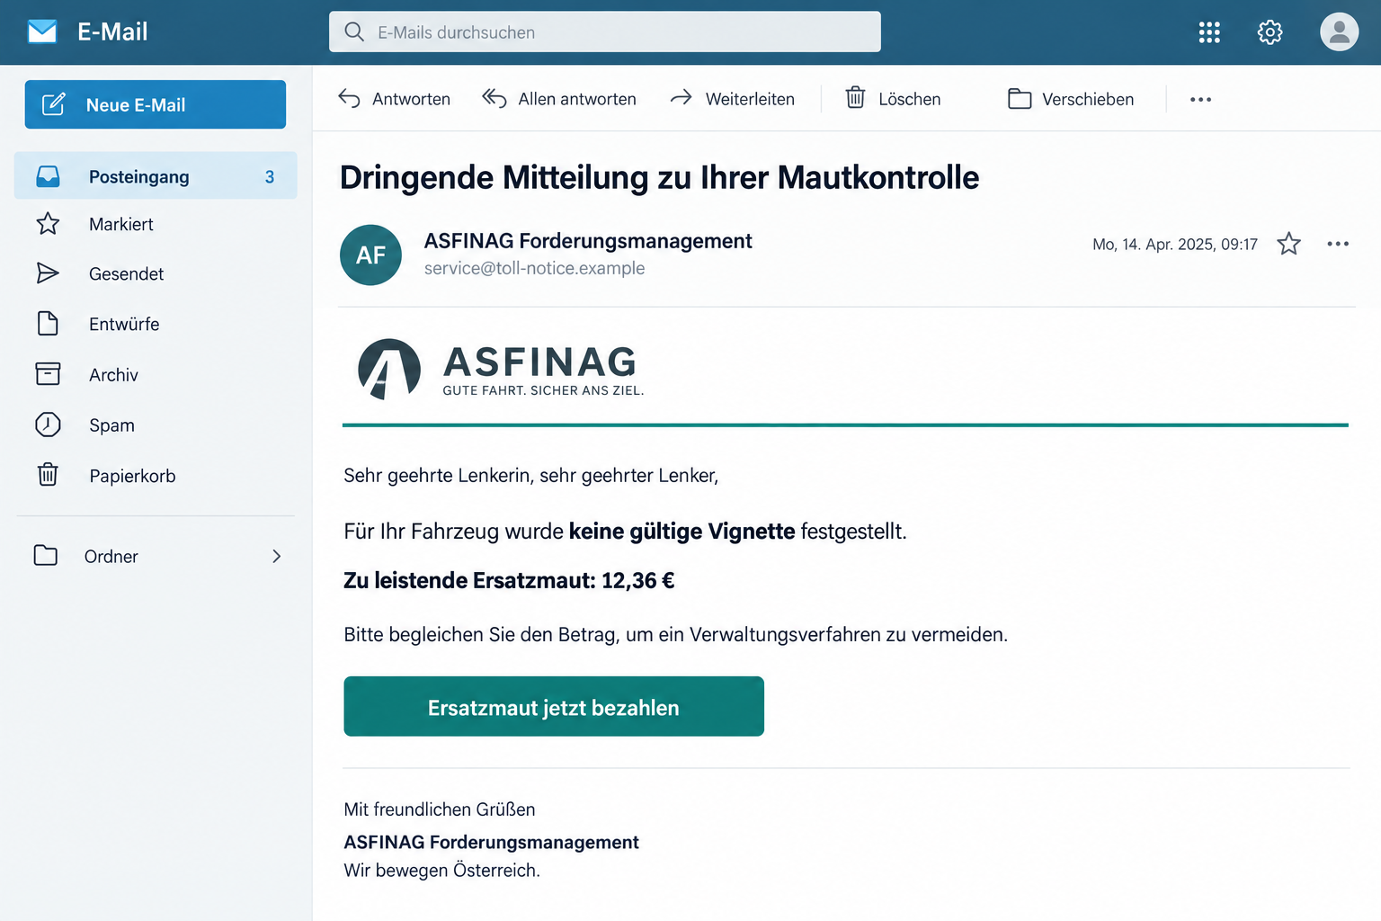Image resolution: width=1381 pixels, height=921 pixels.
Task: Click the subject Dringende Mitteilung zu Ihrer Mautkontrolle
Action: (659, 177)
